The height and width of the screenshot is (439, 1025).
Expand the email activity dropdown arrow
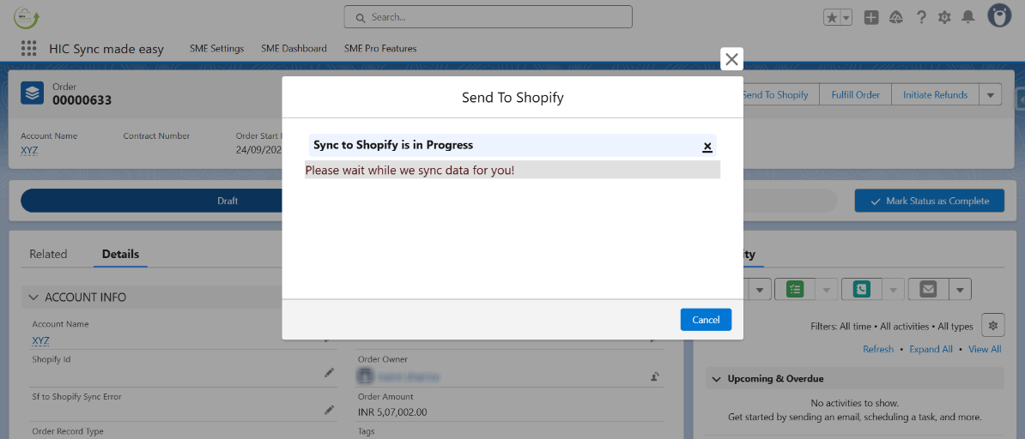[x=959, y=290]
